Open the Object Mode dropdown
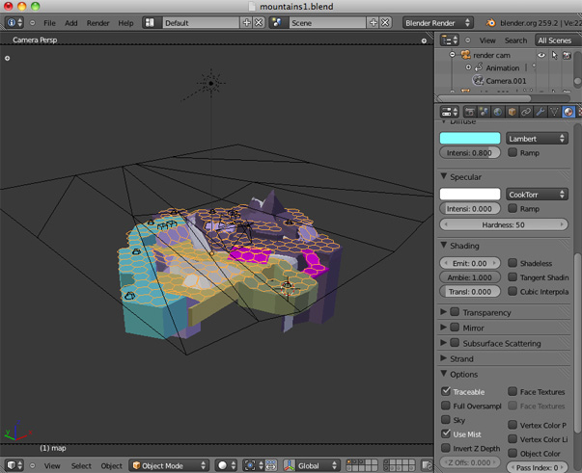582x473 pixels. pyautogui.click(x=170, y=465)
